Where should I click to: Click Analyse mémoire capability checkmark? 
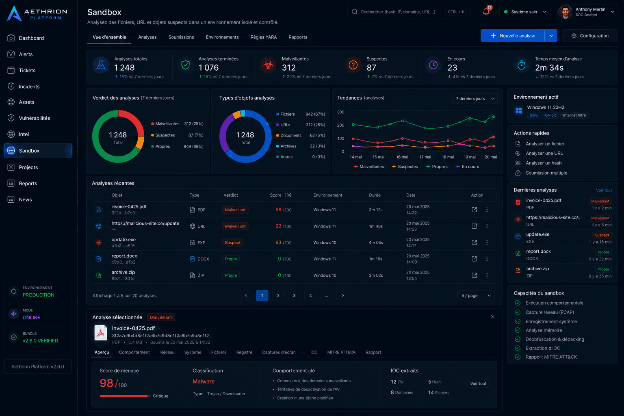(x=518, y=330)
